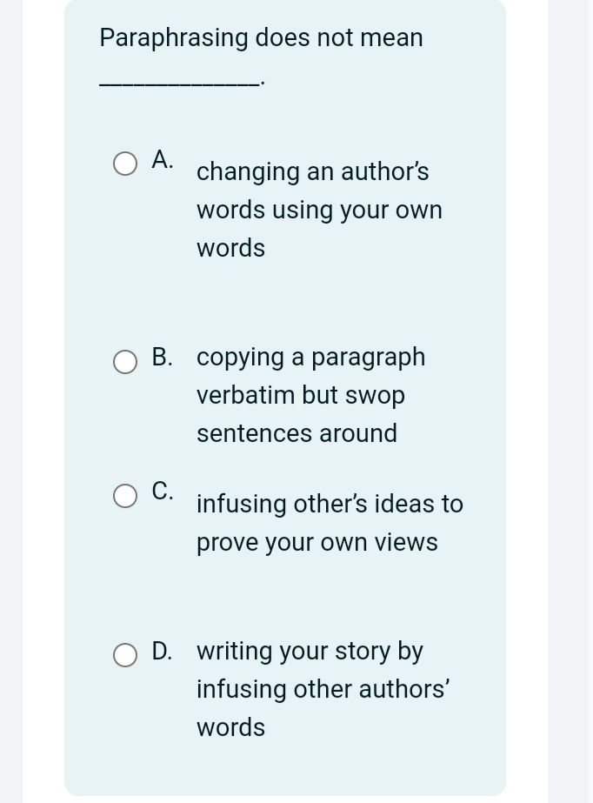This screenshot has height=803, width=593.
Task: Mark option D radio button
Action: point(125,655)
